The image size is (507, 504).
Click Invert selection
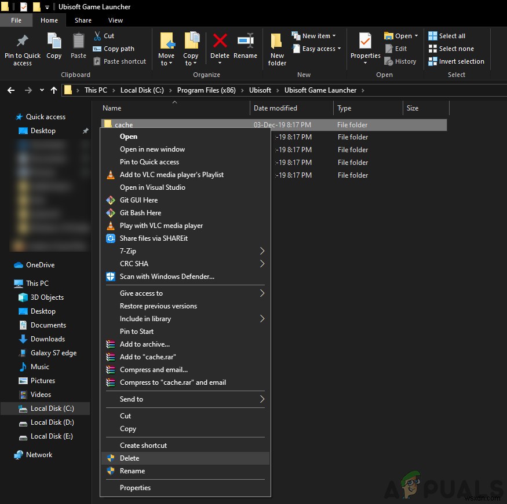pyautogui.click(x=457, y=61)
